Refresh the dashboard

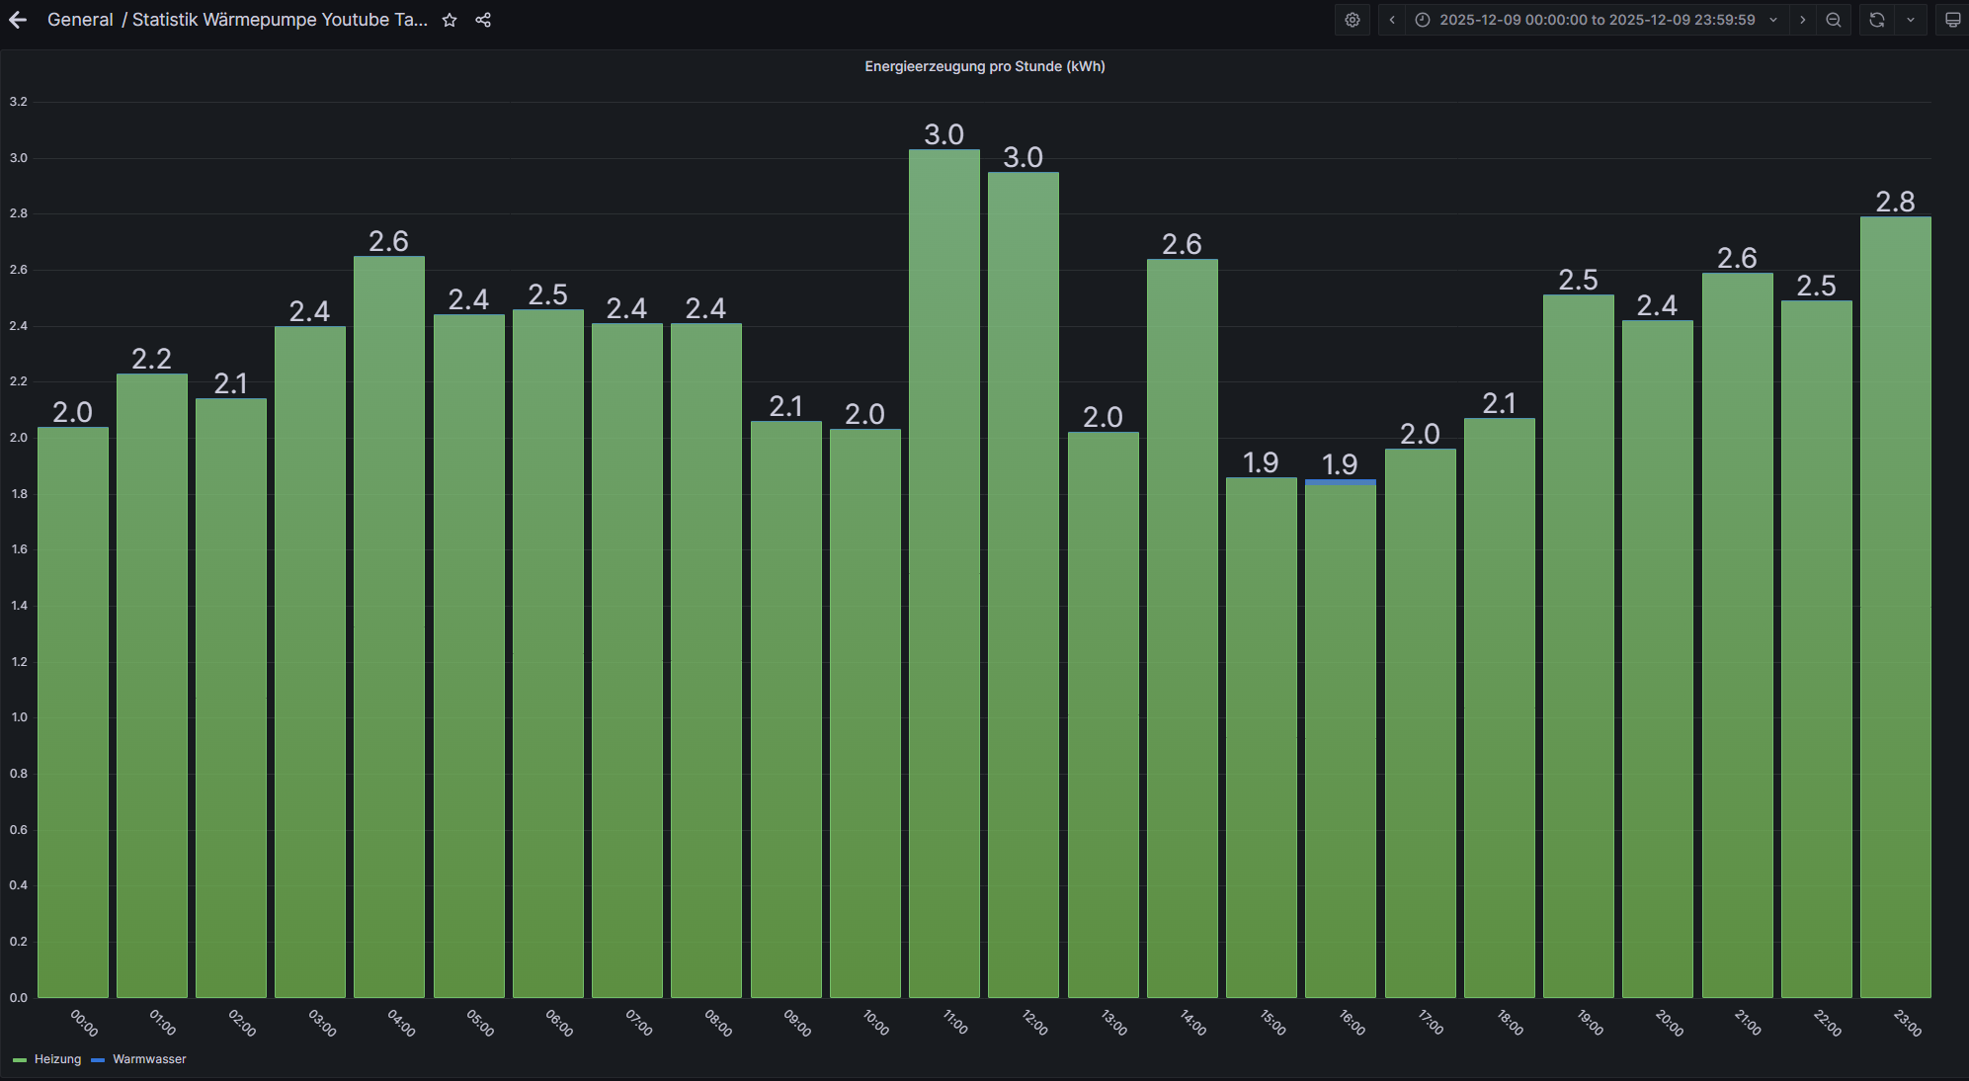pos(1877,20)
